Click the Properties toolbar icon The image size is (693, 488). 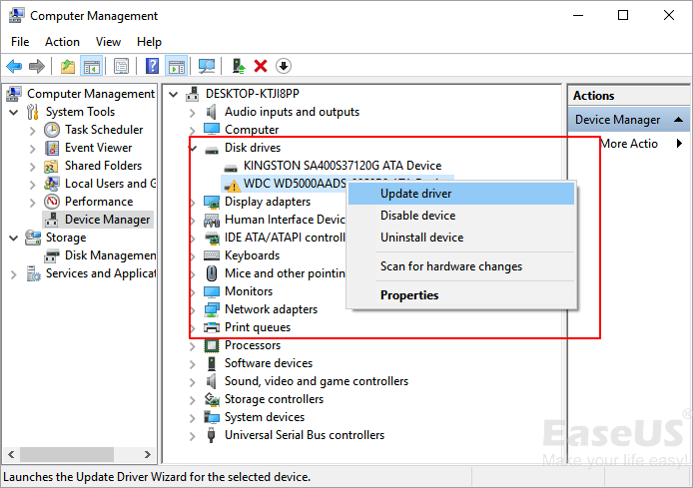[x=121, y=66]
